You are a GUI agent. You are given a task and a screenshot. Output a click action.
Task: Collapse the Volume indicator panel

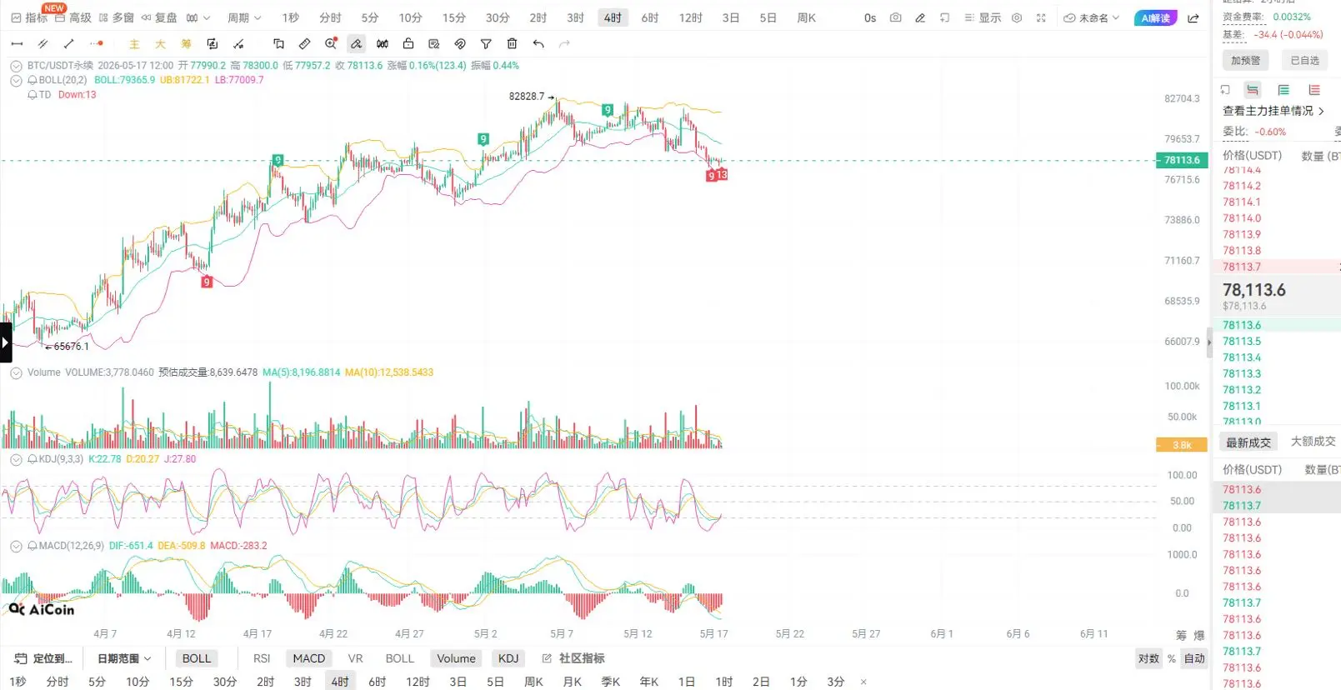click(16, 373)
